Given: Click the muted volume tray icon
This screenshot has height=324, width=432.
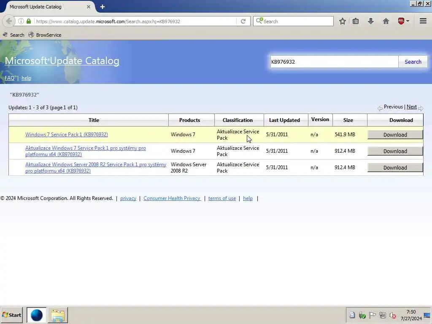Looking at the screenshot, I should pos(393,315).
